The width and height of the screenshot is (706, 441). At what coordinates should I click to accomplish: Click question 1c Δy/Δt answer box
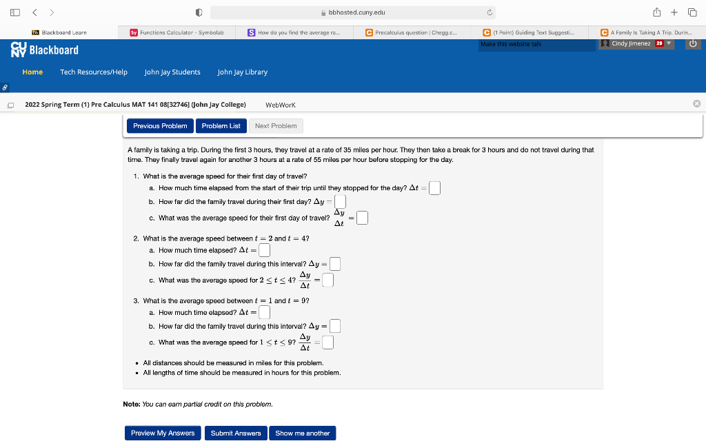point(362,218)
